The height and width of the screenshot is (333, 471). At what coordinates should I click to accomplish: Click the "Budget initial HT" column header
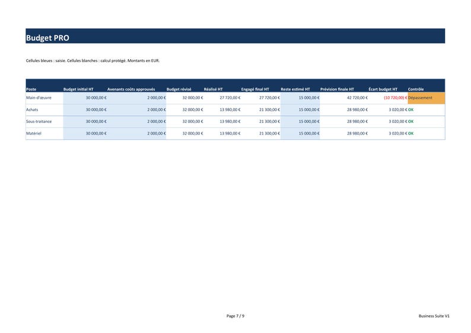click(78, 89)
